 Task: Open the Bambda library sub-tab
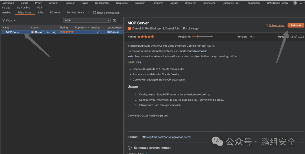pyautogui.click(x=75, y=12)
